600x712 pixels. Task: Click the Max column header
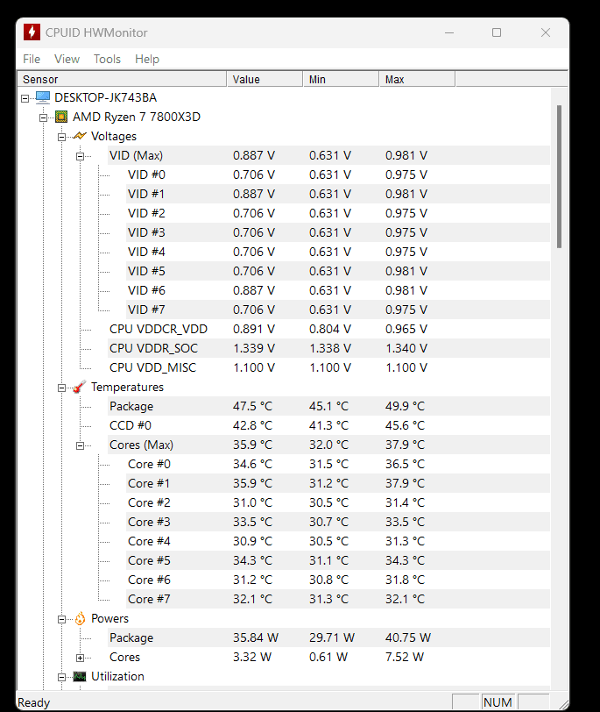417,79
